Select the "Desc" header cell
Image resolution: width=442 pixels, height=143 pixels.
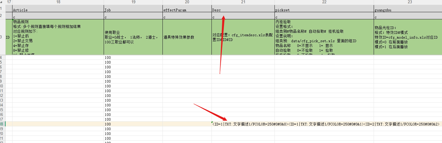(x=243, y=10)
